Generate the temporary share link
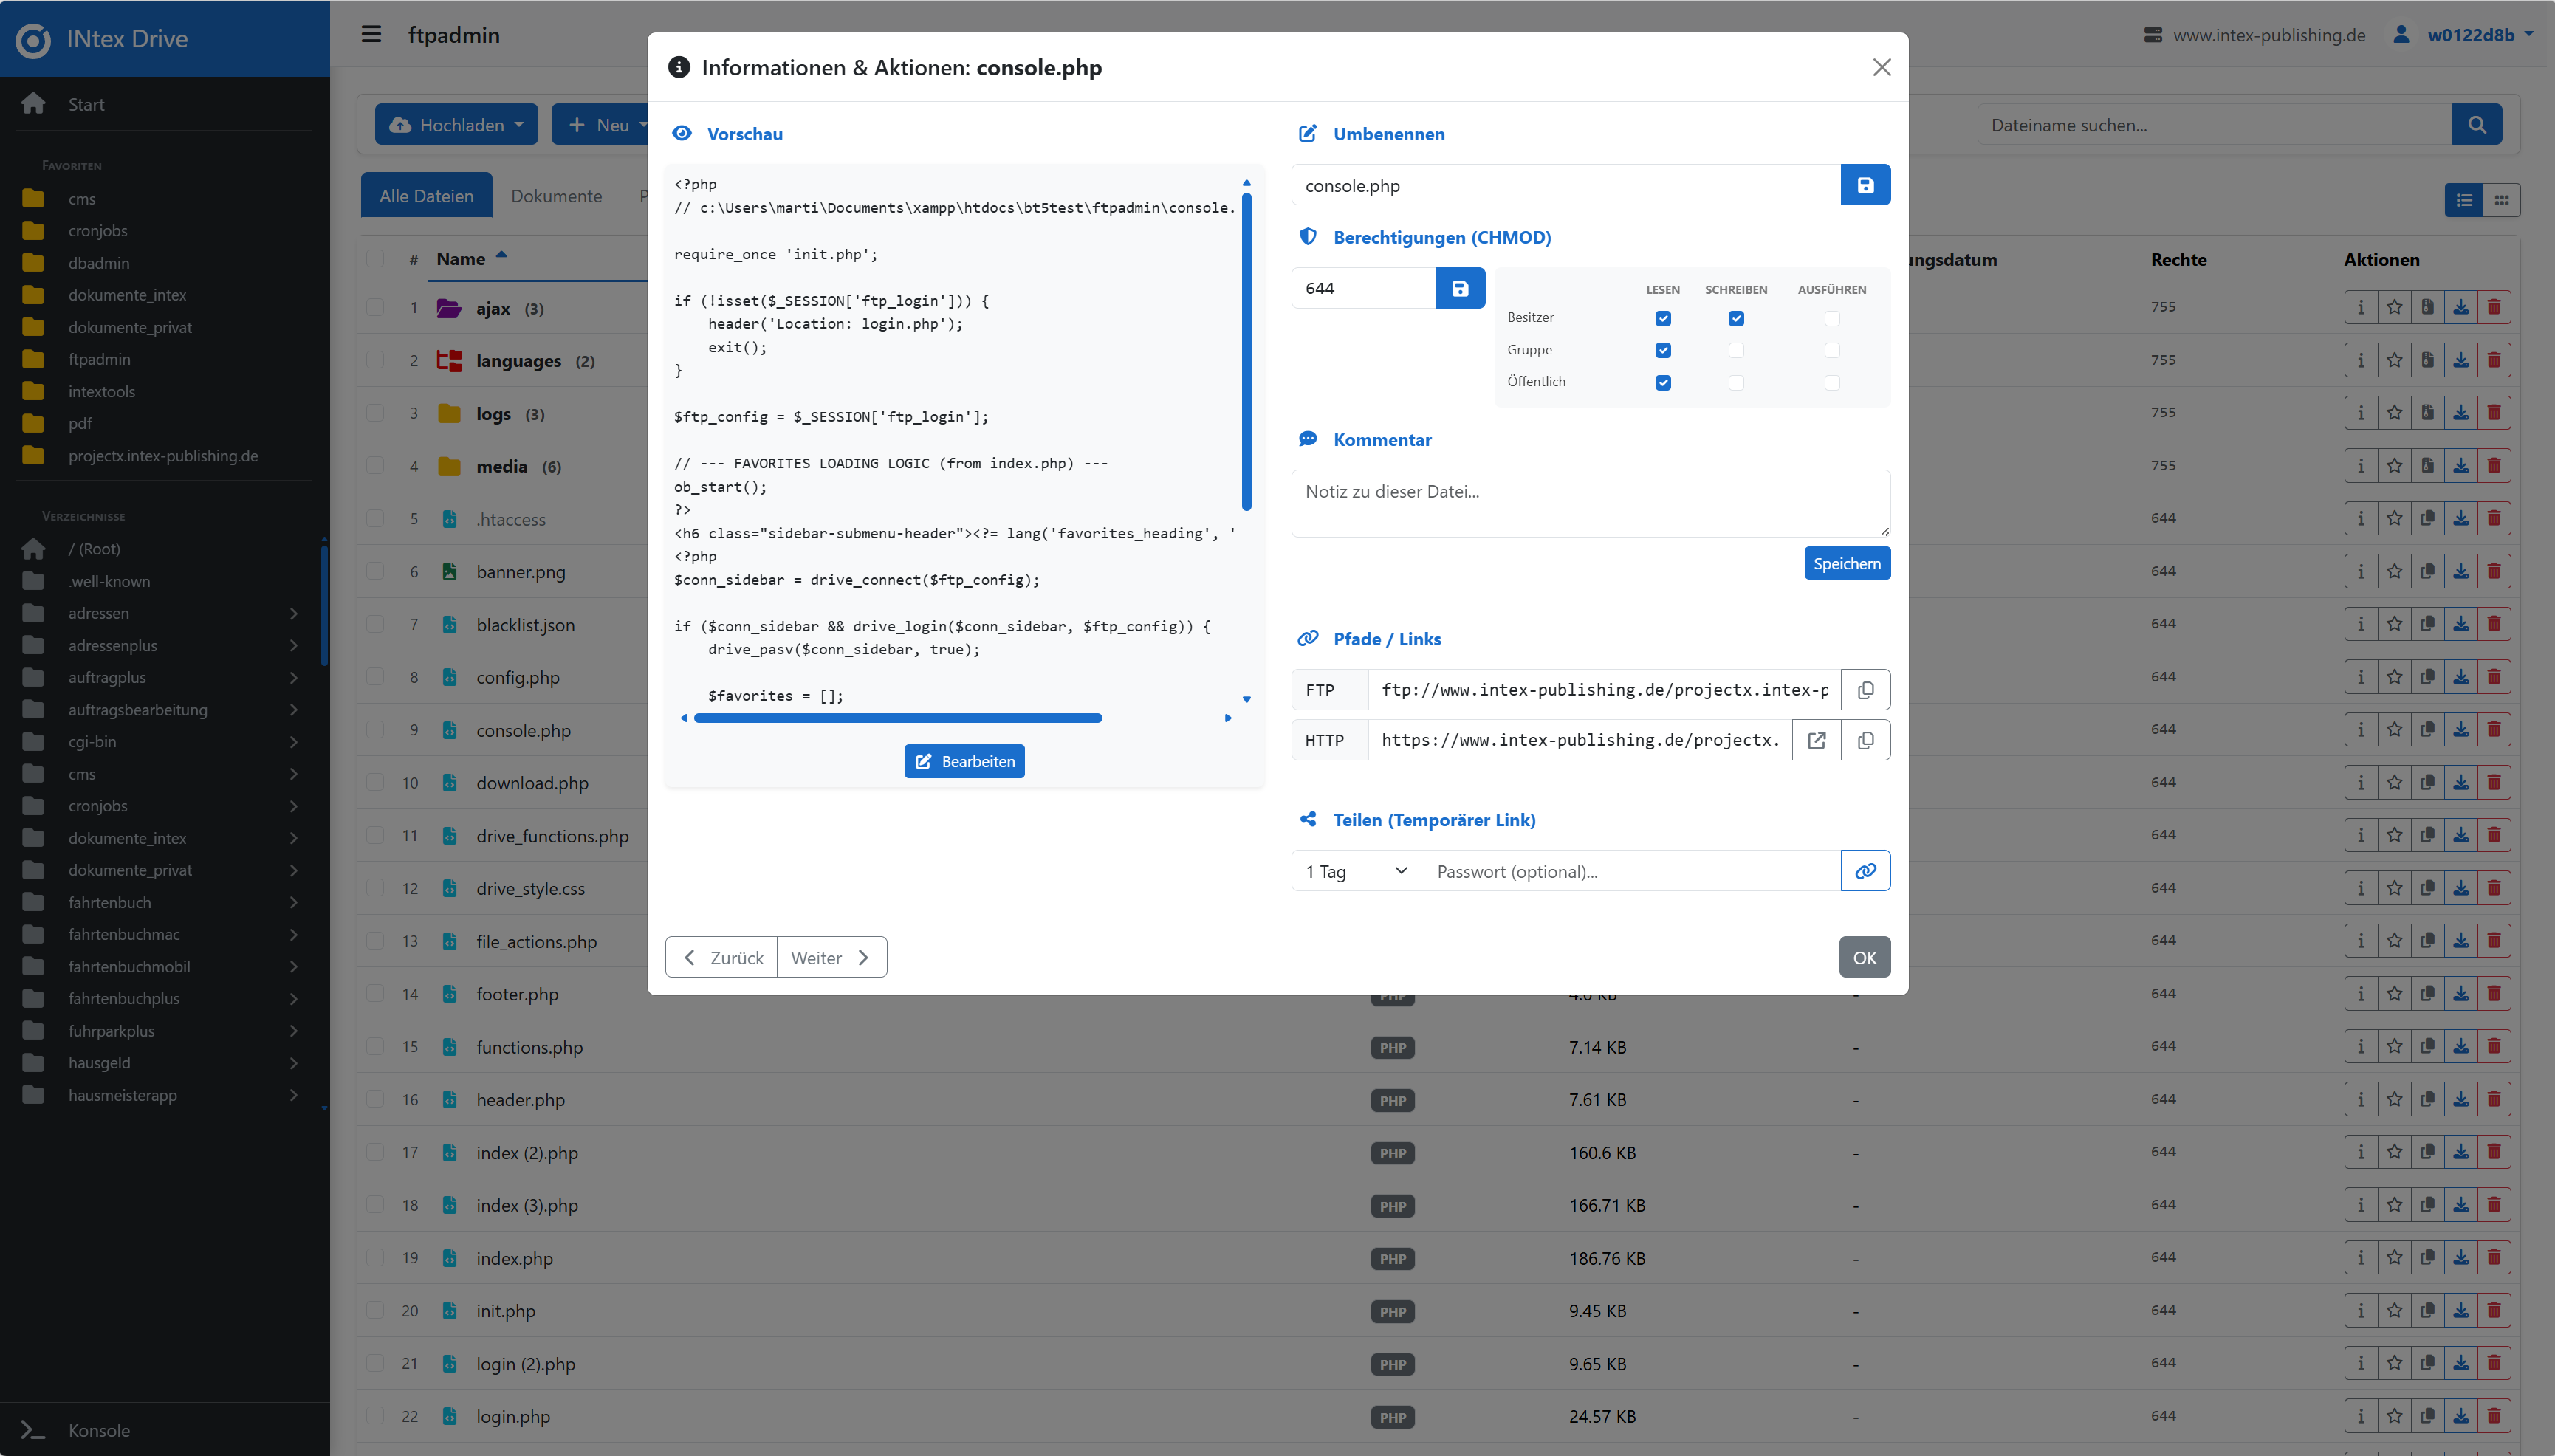Viewport: 2555px width, 1456px height. 1865,871
